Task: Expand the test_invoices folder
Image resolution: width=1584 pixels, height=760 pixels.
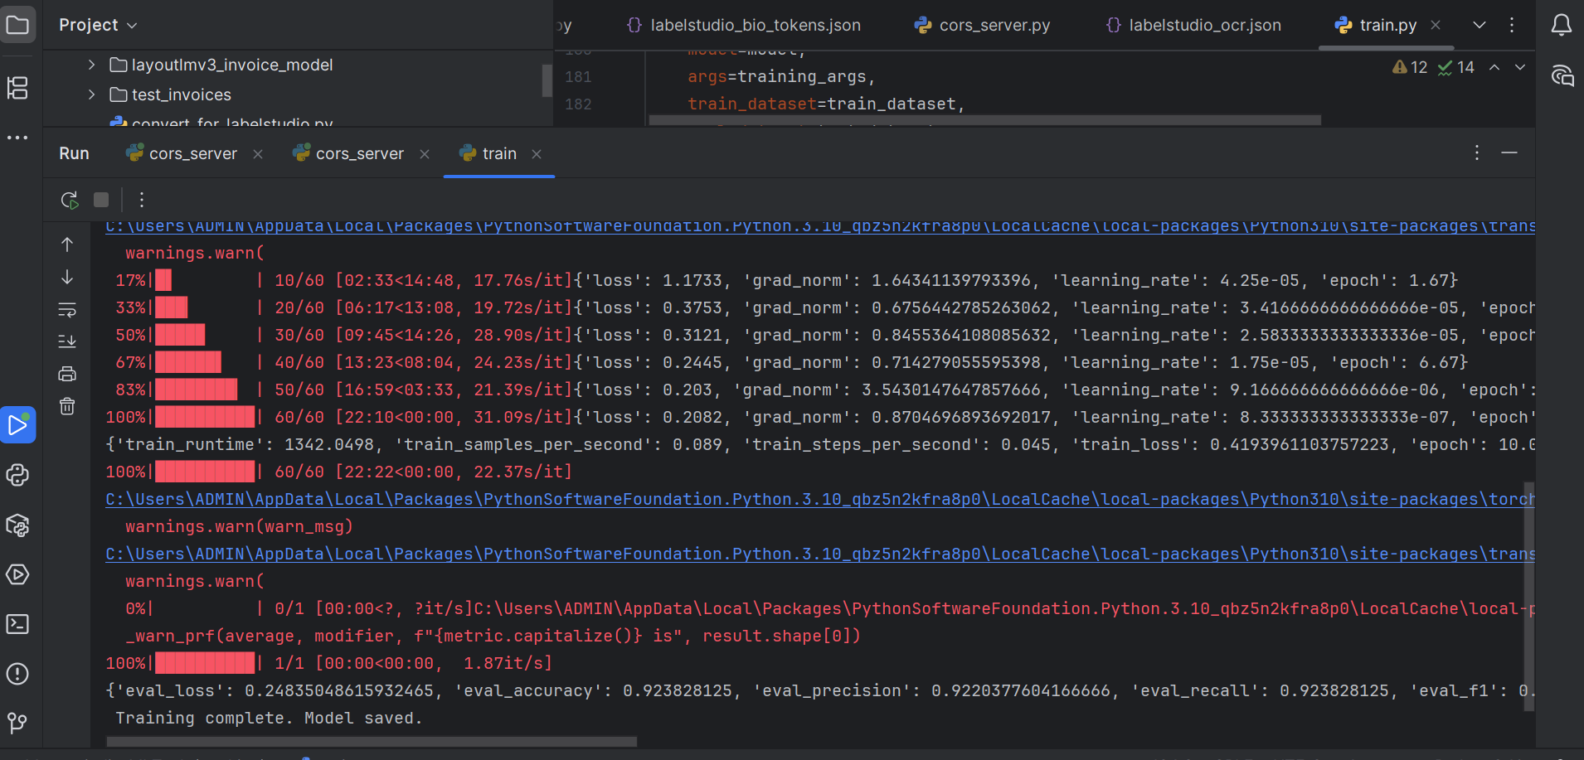Action: [91, 94]
